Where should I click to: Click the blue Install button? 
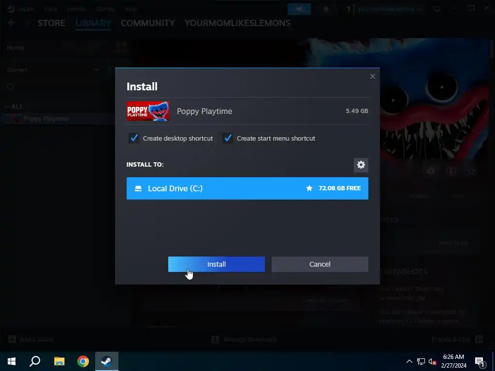pos(216,264)
